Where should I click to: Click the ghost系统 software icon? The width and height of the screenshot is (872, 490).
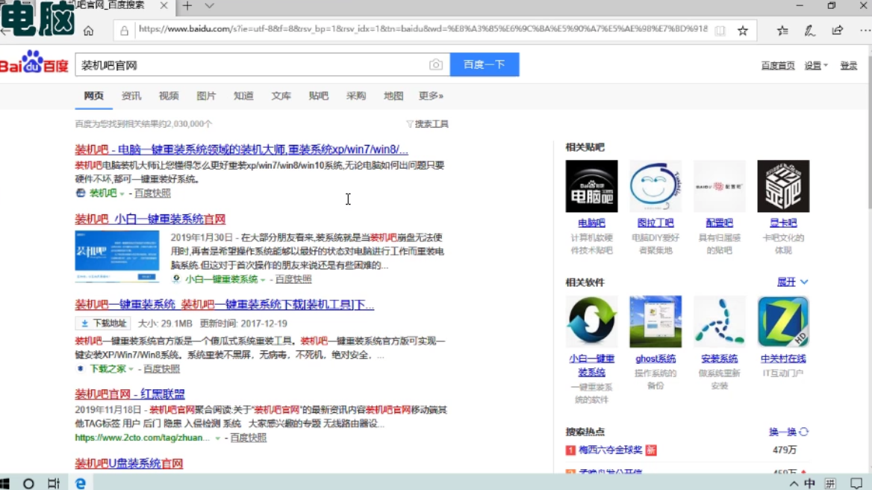tap(655, 321)
